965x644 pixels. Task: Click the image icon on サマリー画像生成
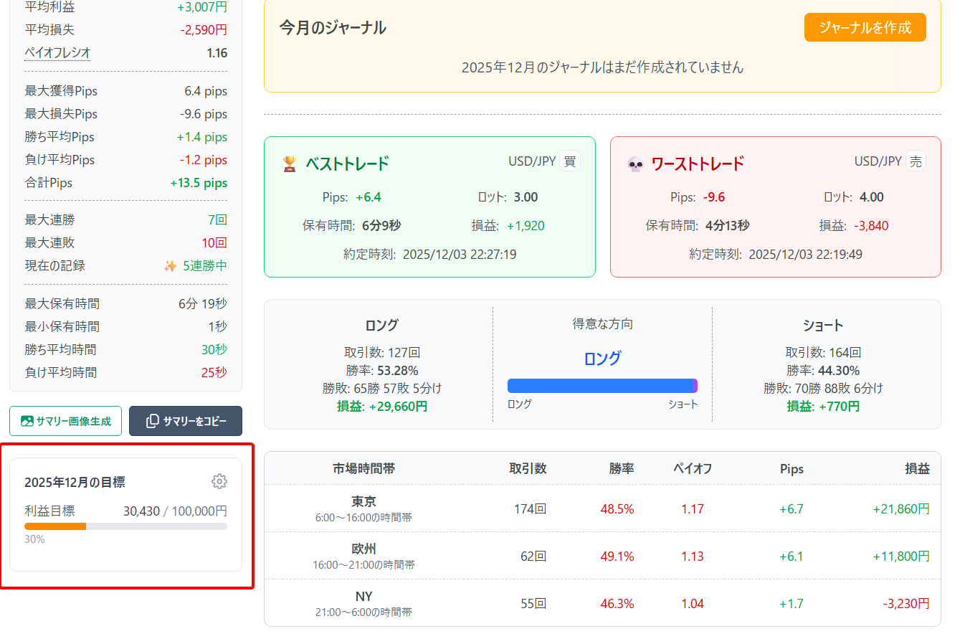coord(27,421)
